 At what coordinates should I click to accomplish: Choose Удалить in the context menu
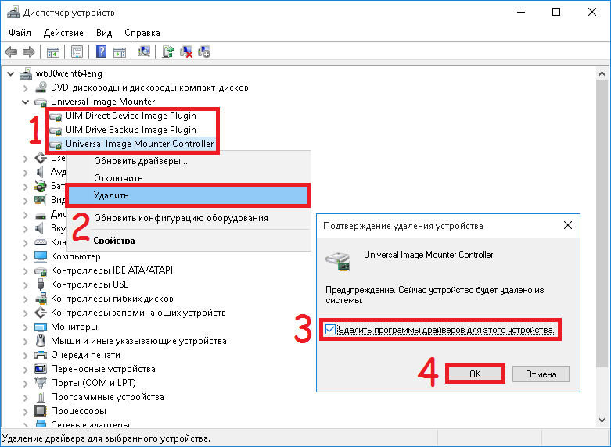click(x=188, y=195)
